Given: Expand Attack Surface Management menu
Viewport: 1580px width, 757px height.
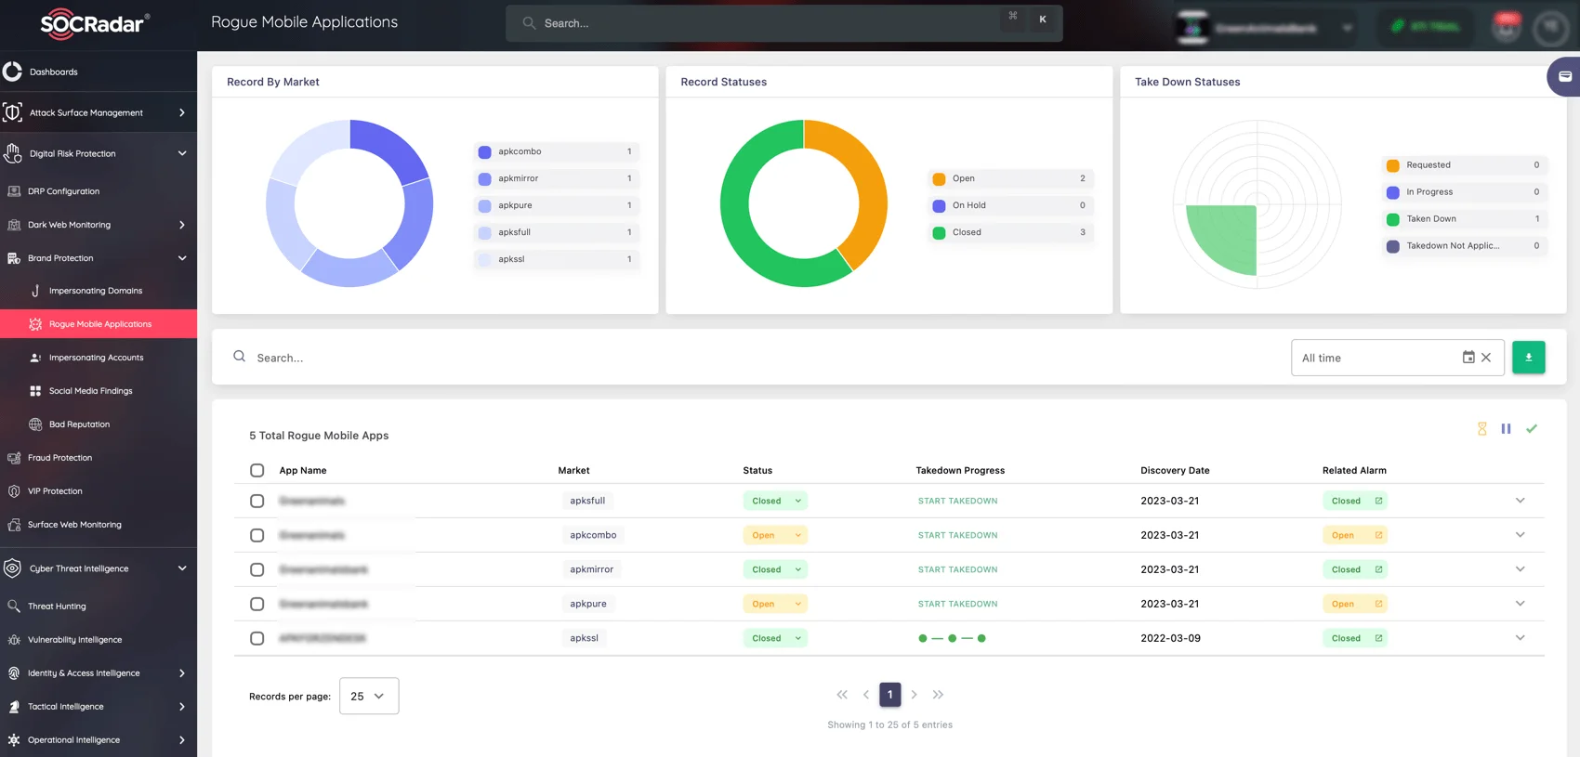Looking at the screenshot, I should [x=182, y=112].
